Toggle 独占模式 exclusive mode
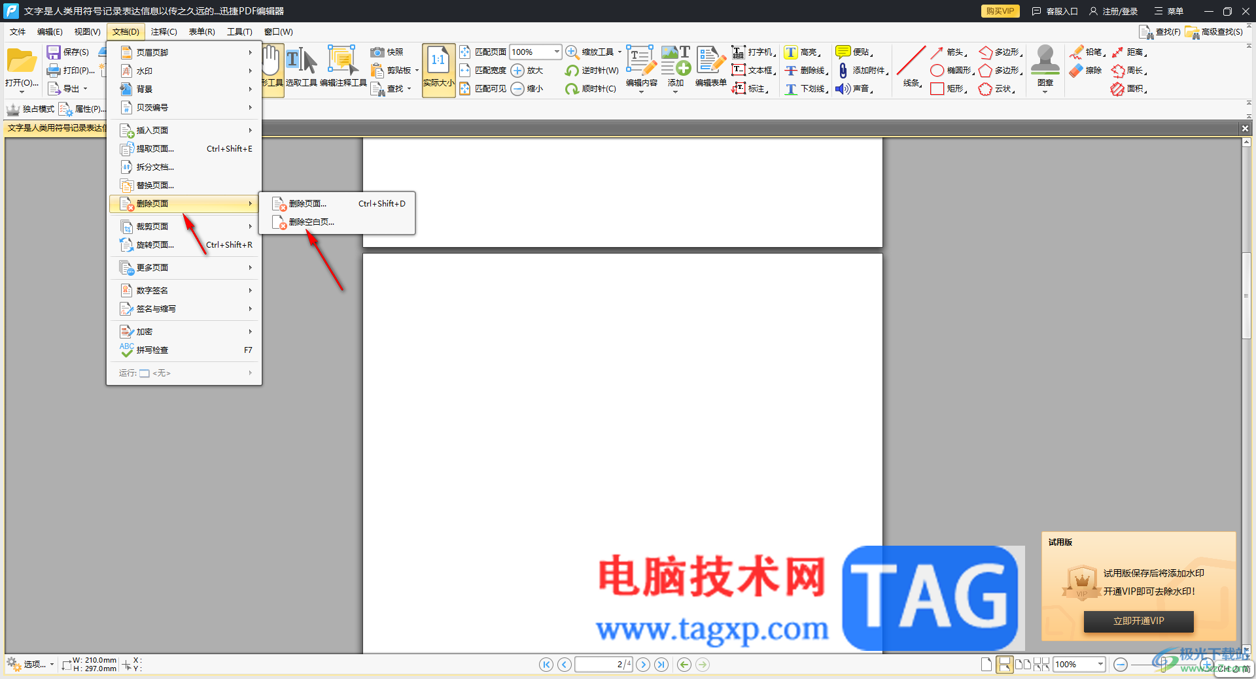Image resolution: width=1256 pixels, height=679 pixels. click(x=31, y=109)
